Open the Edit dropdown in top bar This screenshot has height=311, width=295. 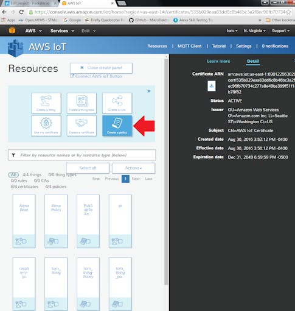tap(89, 30)
